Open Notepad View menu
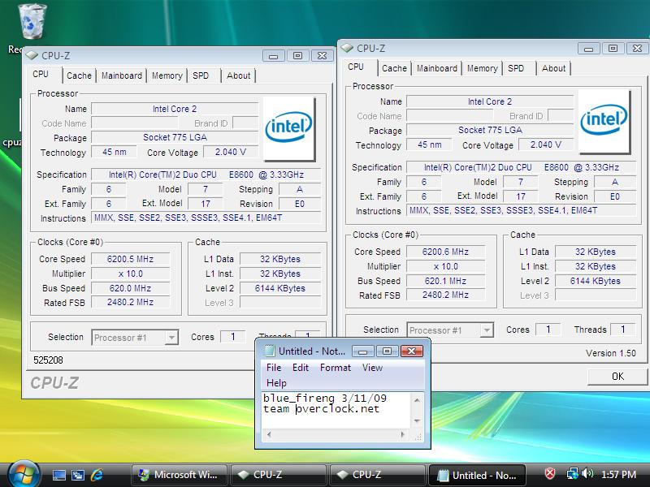 pyautogui.click(x=372, y=368)
